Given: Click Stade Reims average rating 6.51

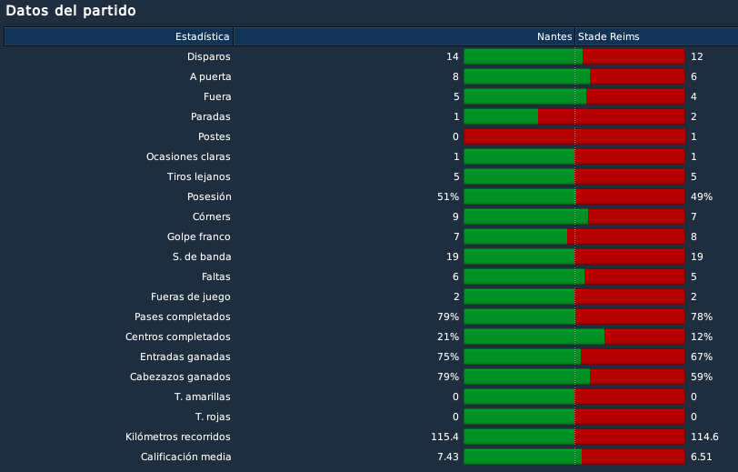Looking at the screenshot, I should (x=702, y=457).
